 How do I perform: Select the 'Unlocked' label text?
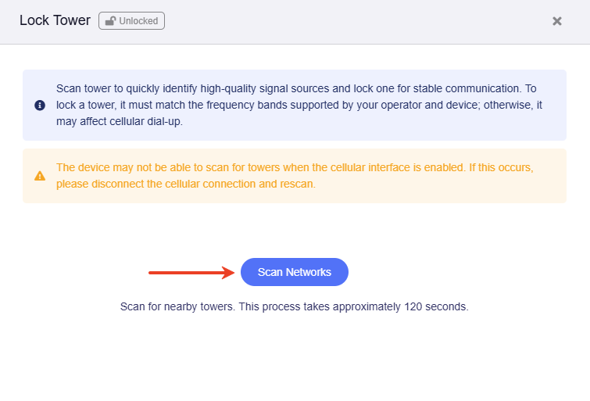(x=138, y=20)
